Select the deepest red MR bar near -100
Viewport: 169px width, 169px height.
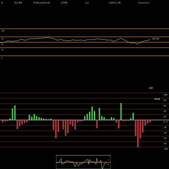(x=138, y=134)
